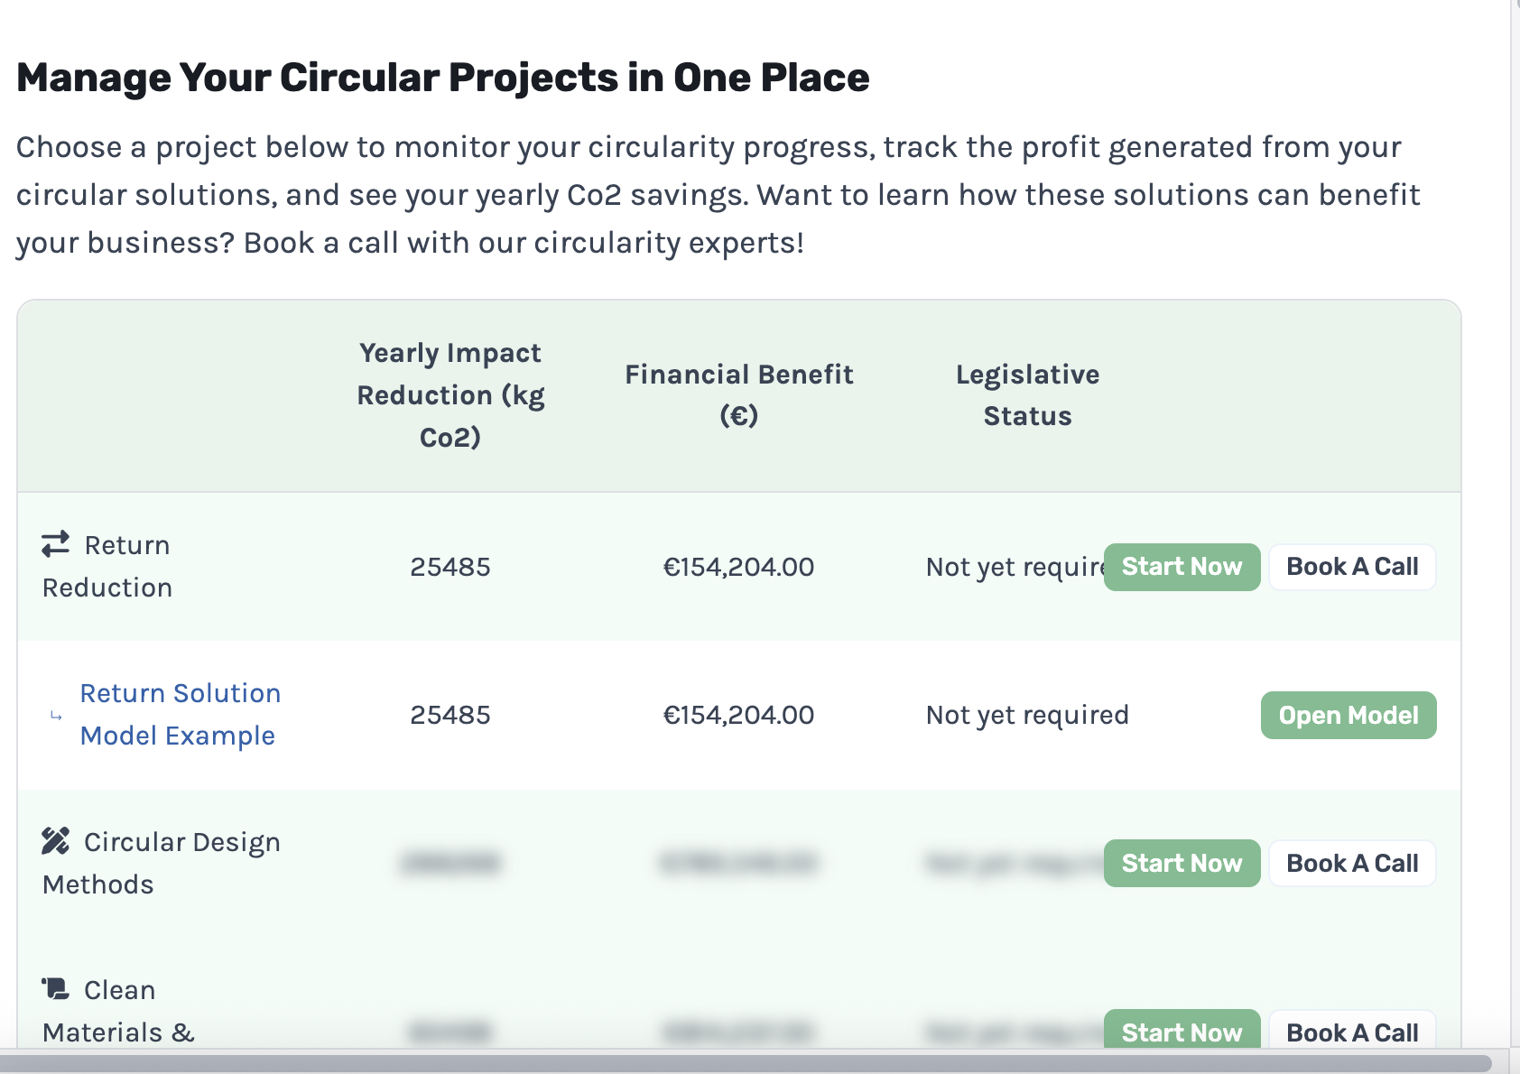The width and height of the screenshot is (1520, 1074).
Task: Click the horizontal scrollbar at the bottom
Action: pyautogui.click(x=746, y=1064)
